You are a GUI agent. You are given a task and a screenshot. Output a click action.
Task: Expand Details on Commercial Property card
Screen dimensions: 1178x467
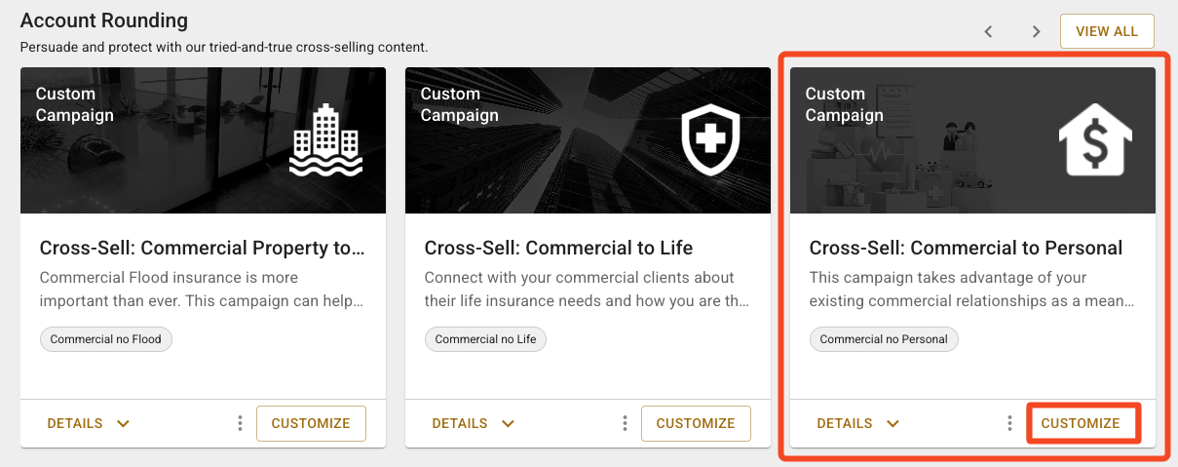point(89,423)
